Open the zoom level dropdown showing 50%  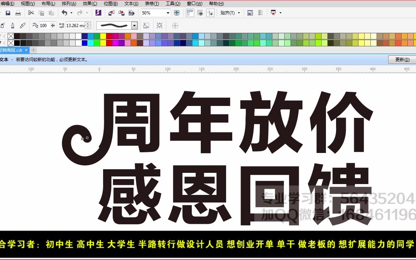(x=168, y=13)
